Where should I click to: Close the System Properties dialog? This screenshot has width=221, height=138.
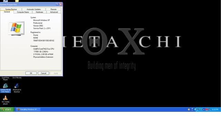[x=61, y=4]
